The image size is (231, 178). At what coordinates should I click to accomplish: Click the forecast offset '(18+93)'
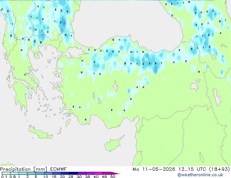click(x=219, y=169)
